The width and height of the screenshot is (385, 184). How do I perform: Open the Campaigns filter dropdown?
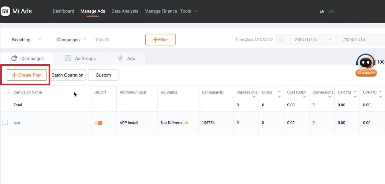tap(72, 40)
